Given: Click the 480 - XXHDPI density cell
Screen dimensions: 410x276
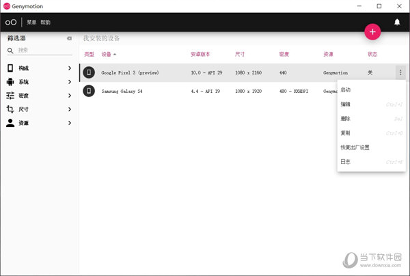Looking at the screenshot, I should coord(294,92).
